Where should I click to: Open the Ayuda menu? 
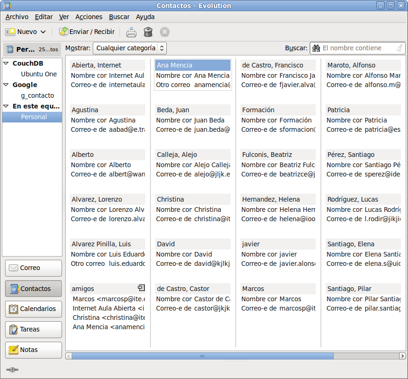(145, 17)
